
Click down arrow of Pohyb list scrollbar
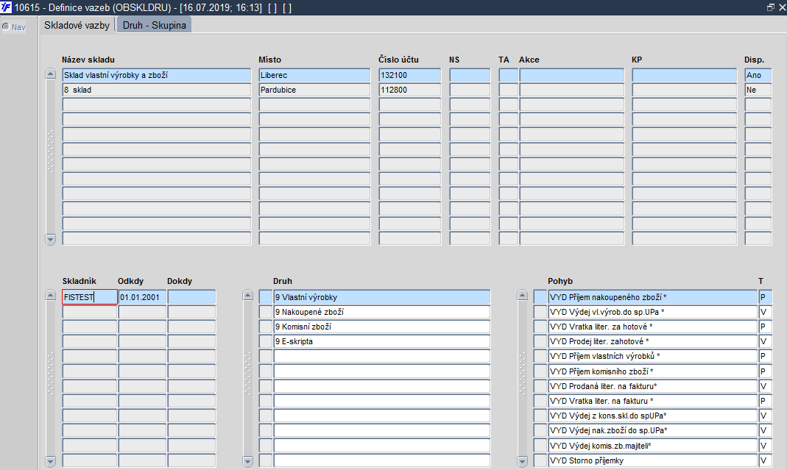pyautogui.click(x=522, y=460)
